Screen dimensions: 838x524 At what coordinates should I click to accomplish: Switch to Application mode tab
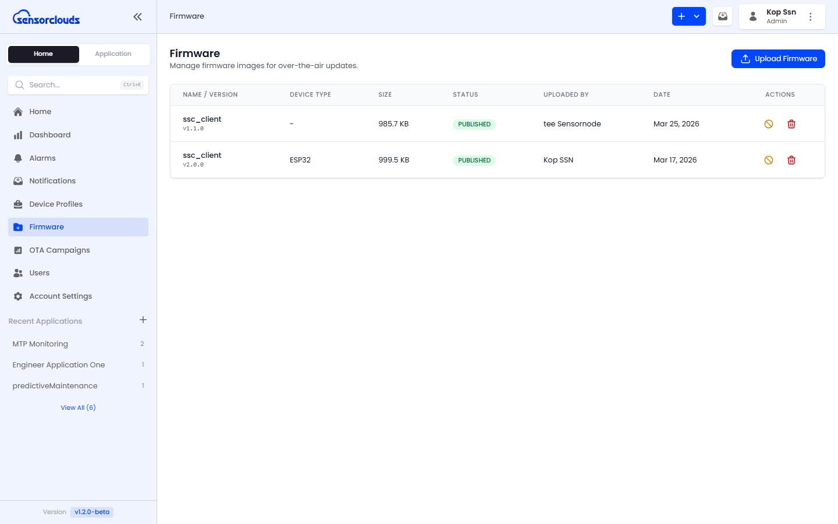tap(113, 54)
